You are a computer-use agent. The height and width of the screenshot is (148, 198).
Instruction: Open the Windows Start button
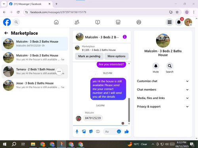4,144
